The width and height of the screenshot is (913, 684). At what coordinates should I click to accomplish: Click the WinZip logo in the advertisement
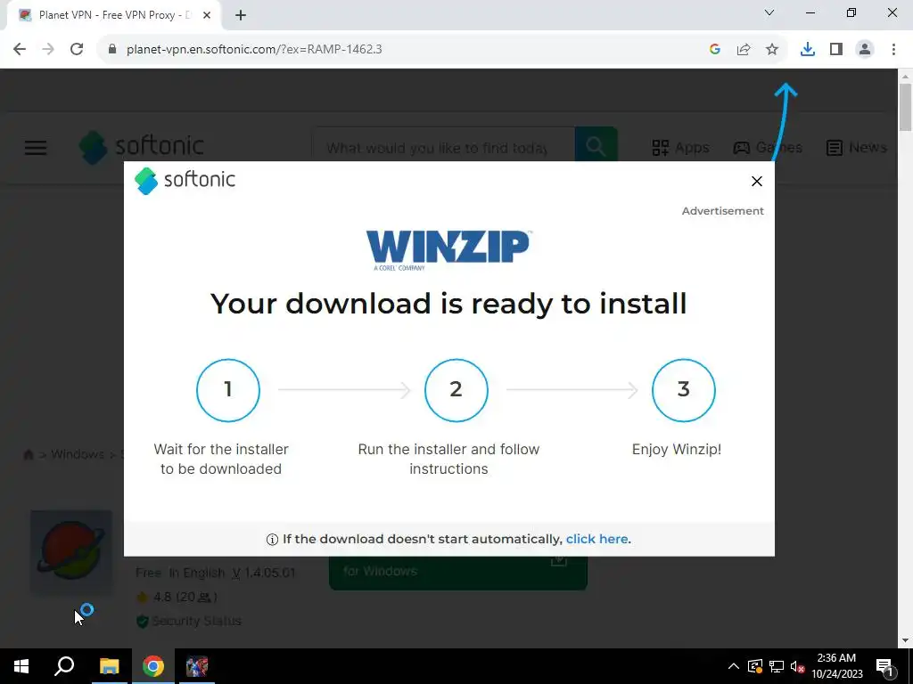(448, 250)
